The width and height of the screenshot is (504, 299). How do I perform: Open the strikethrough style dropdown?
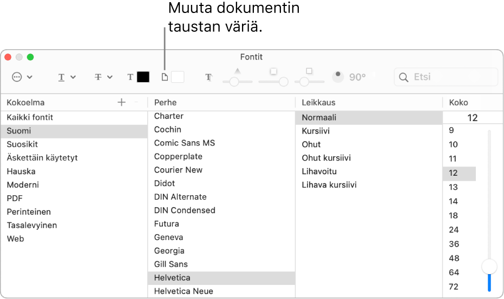coord(103,77)
